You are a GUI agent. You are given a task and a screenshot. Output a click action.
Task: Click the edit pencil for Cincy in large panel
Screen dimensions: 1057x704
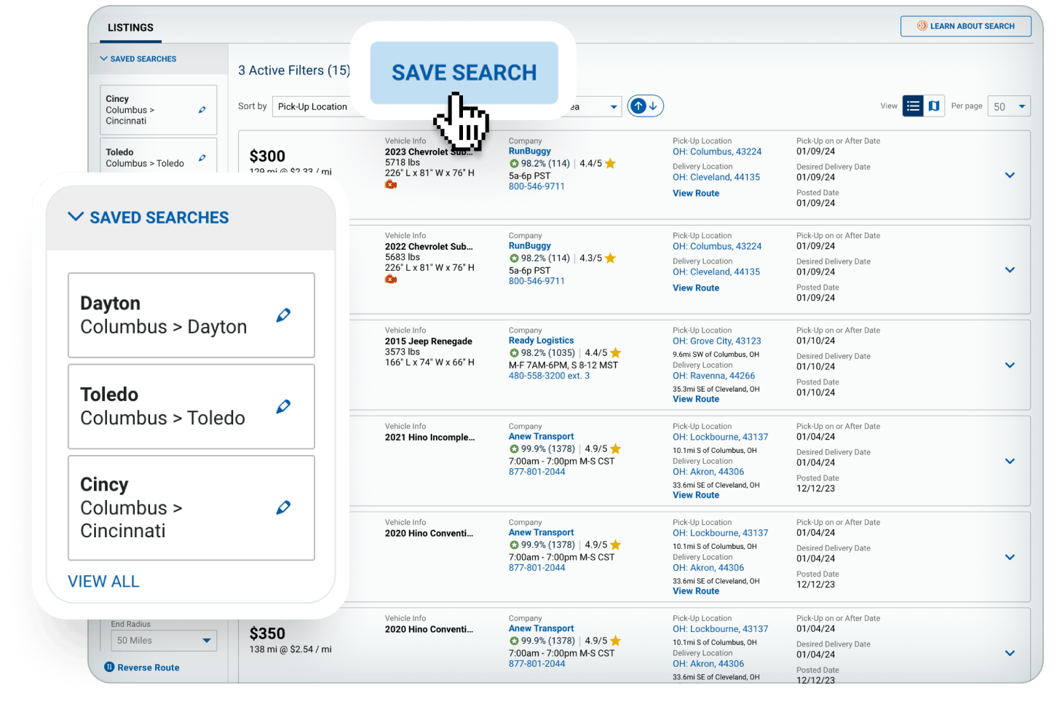283,507
